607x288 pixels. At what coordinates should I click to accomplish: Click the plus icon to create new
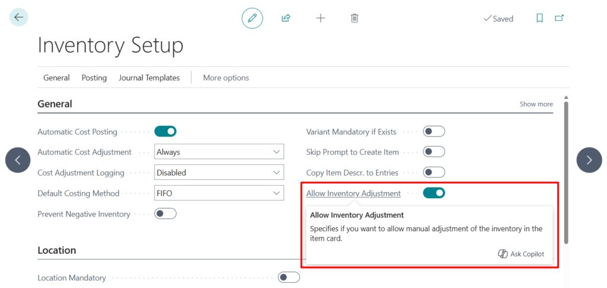point(320,18)
